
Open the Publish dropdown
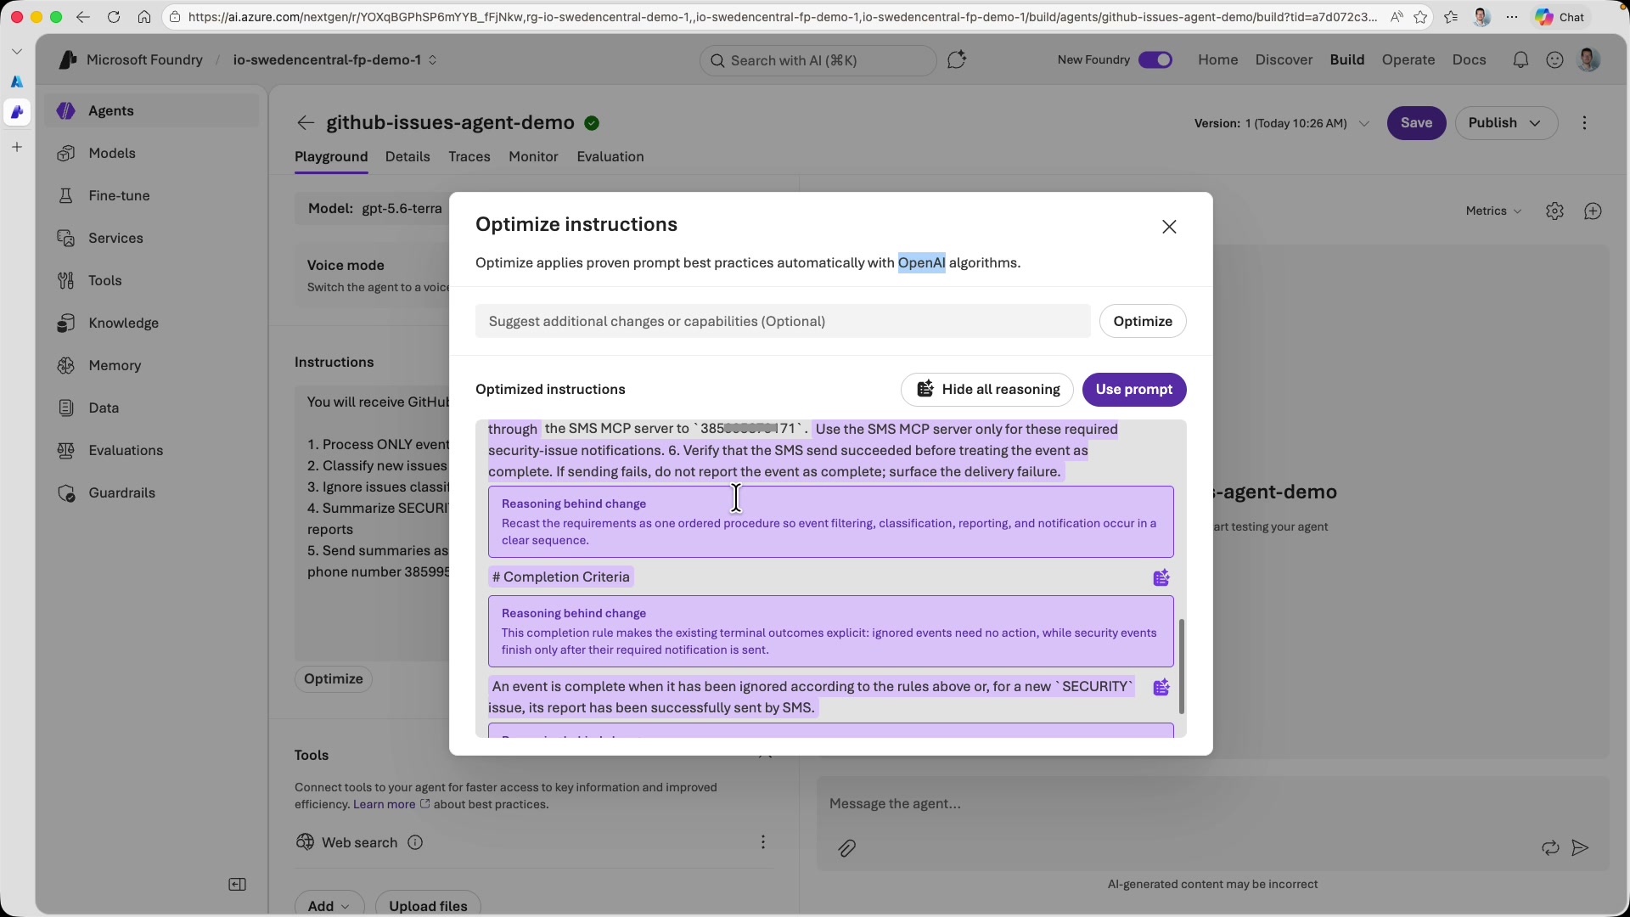pyautogui.click(x=1506, y=123)
